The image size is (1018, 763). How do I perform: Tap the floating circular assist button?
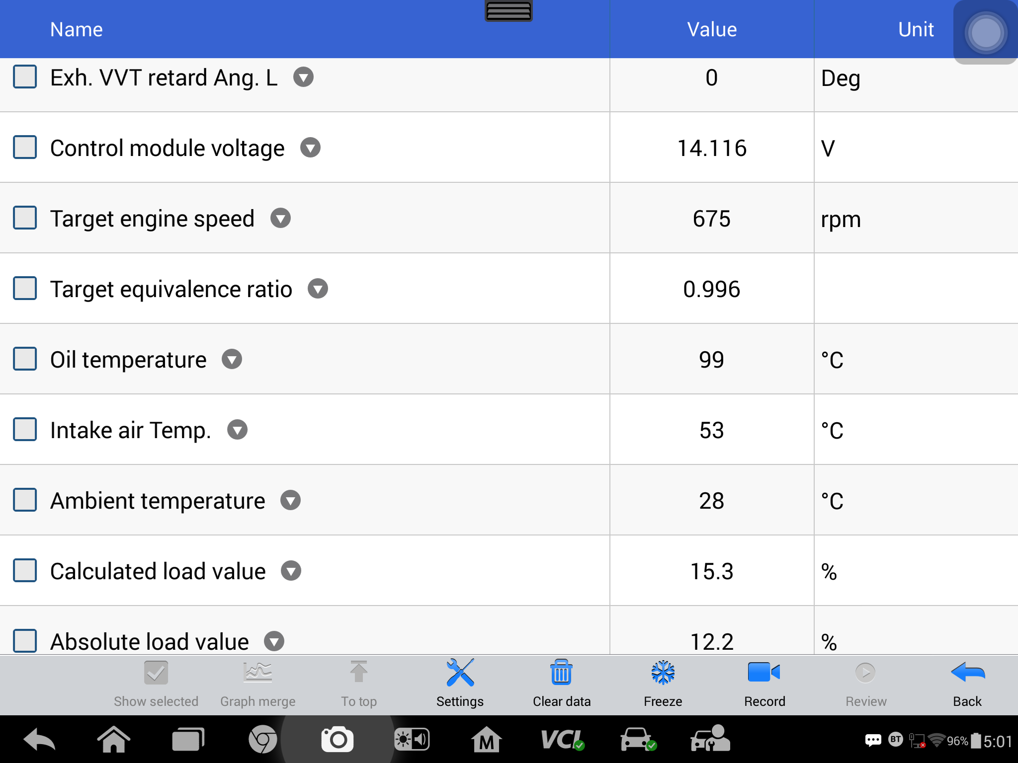(x=986, y=33)
